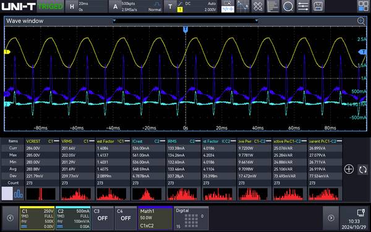This screenshot has width=371, height=232.
Task: Open the cursor measurement icon
Action: click(243, 6)
